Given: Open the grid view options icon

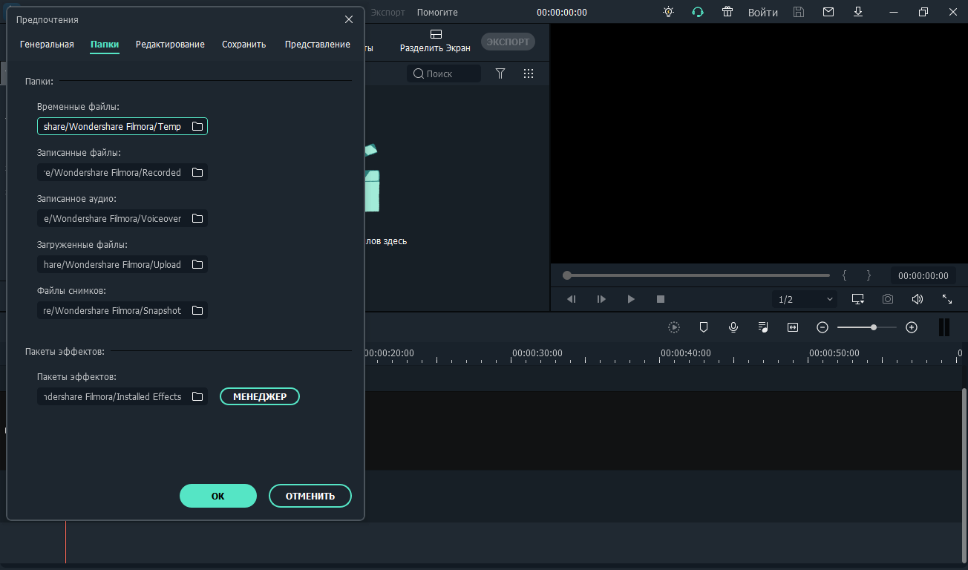Looking at the screenshot, I should 529,73.
